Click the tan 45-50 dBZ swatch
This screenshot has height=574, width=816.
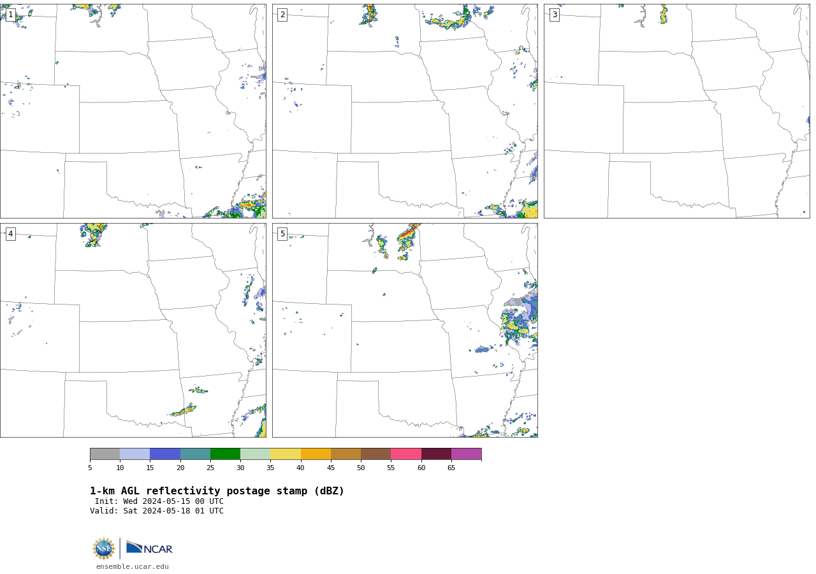[x=346, y=454]
